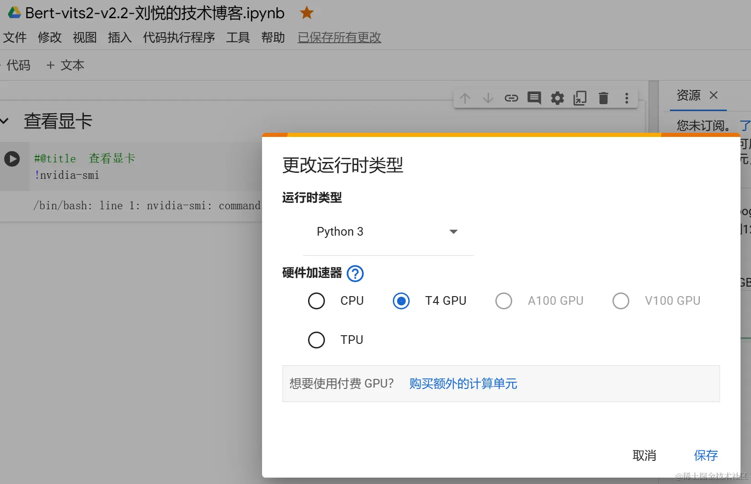Select the A100 GPU radio button
Screen dimensions: 751x484
click(x=504, y=301)
